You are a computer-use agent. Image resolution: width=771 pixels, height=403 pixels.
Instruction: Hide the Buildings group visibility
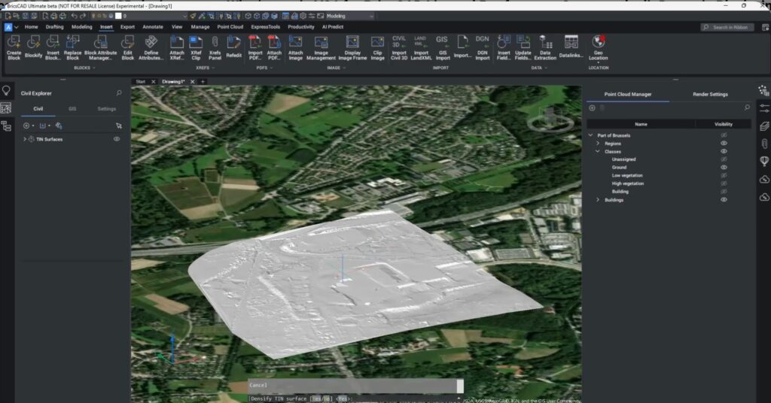724,200
